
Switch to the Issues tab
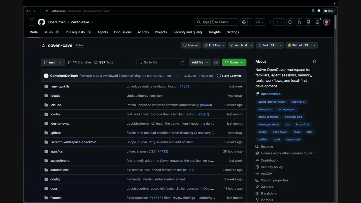point(51,32)
